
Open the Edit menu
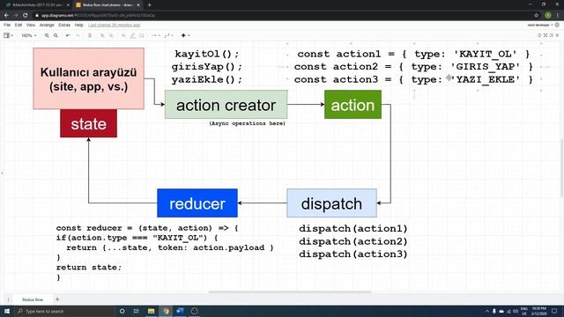coord(19,26)
